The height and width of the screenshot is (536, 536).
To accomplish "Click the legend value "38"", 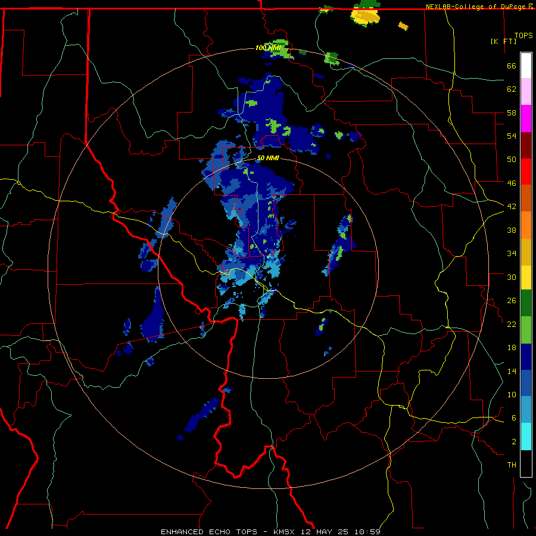I will click(512, 230).
